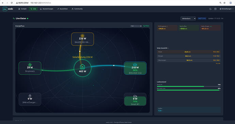Open the Energiefluss style dropdown
The height and width of the screenshot is (124, 235).
[136, 26]
